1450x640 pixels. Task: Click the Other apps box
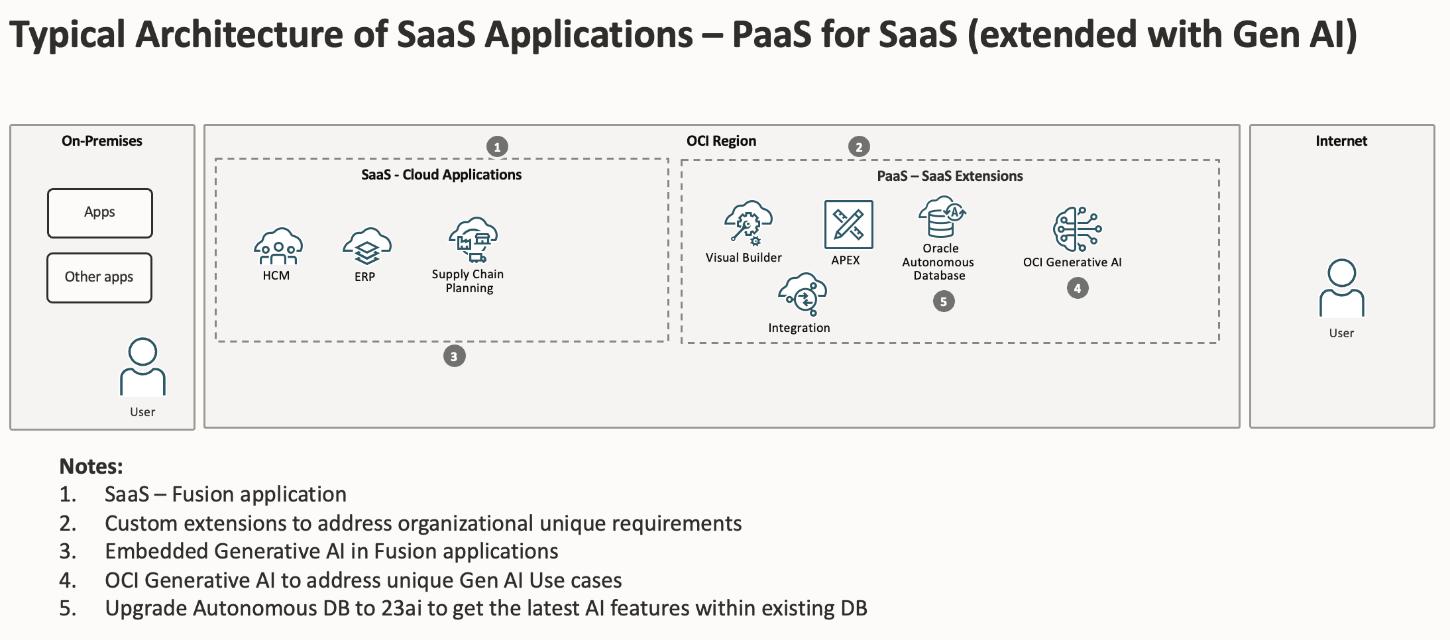[x=99, y=278]
